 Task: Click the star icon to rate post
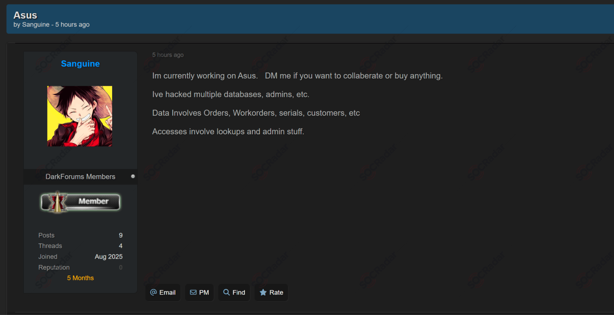pyautogui.click(x=263, y=292)
